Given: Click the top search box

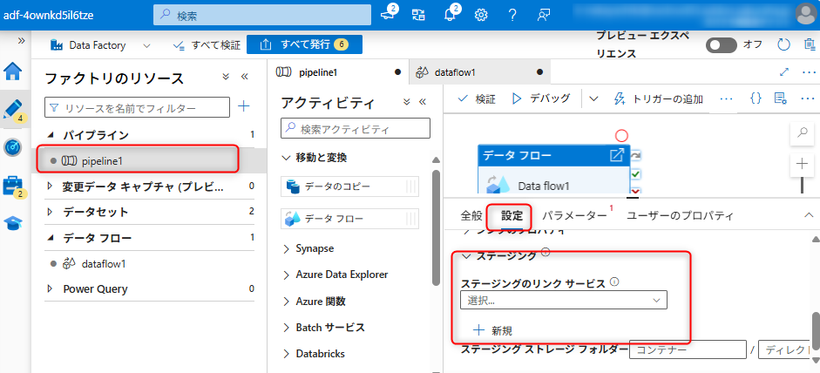Looking at the screenshot, I should [x=262, y=15].
